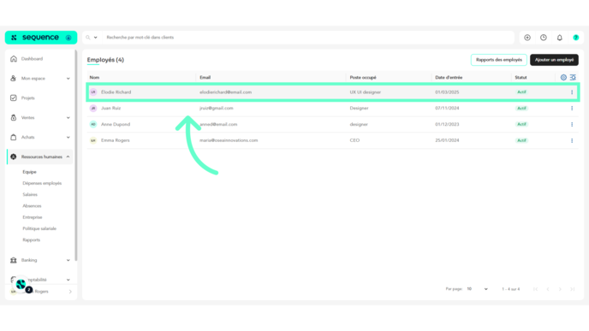This screenshot has height=331, width=589.
Task: Open actions menu for Anne Dupond
Action: pyautogui.click(x=572, y=124)
